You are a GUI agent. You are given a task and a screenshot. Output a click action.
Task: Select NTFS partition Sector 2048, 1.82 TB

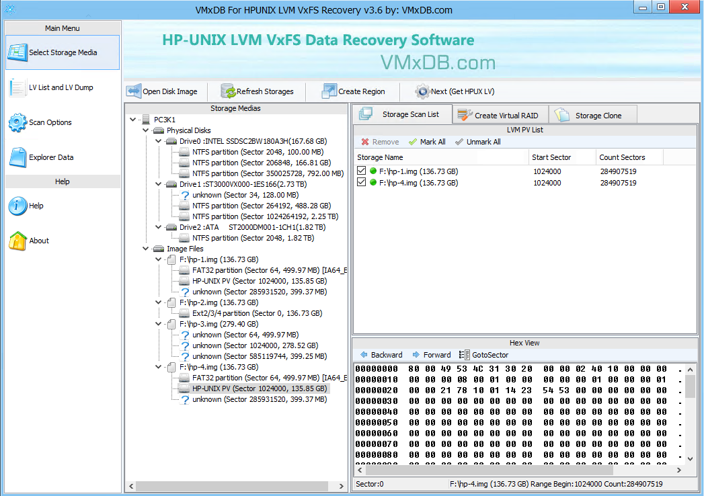pyautogui.click(x=253, y=238)
